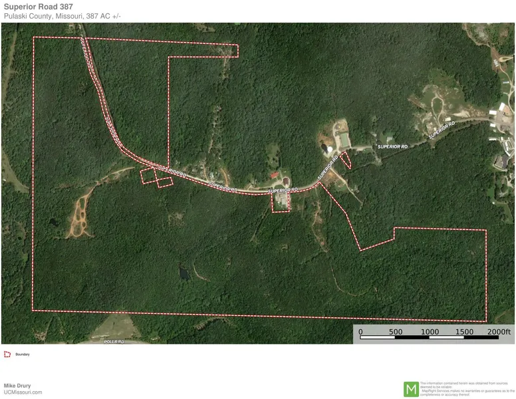Open the UCMissouri.com link
Image resolution: width=516 pixels, height=399 pixels.
coord(23,392)
